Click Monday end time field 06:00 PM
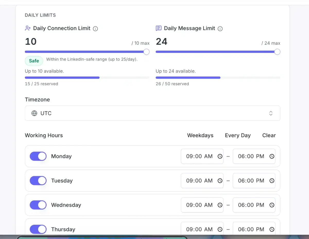The image size is (309, 239). [x=254, y=156]
